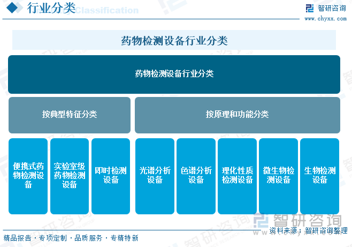Click the 色谱分析设备 card
This screenshot has height=247, width=352.
pyautogui.click(x=196, y=176)
